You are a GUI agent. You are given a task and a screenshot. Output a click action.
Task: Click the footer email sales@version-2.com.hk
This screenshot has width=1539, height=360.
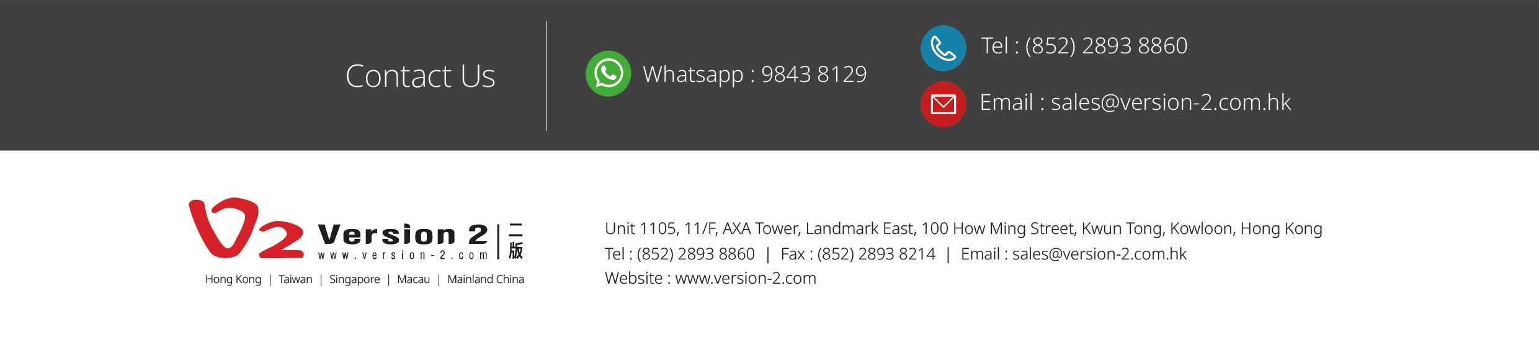point(1099,254)
